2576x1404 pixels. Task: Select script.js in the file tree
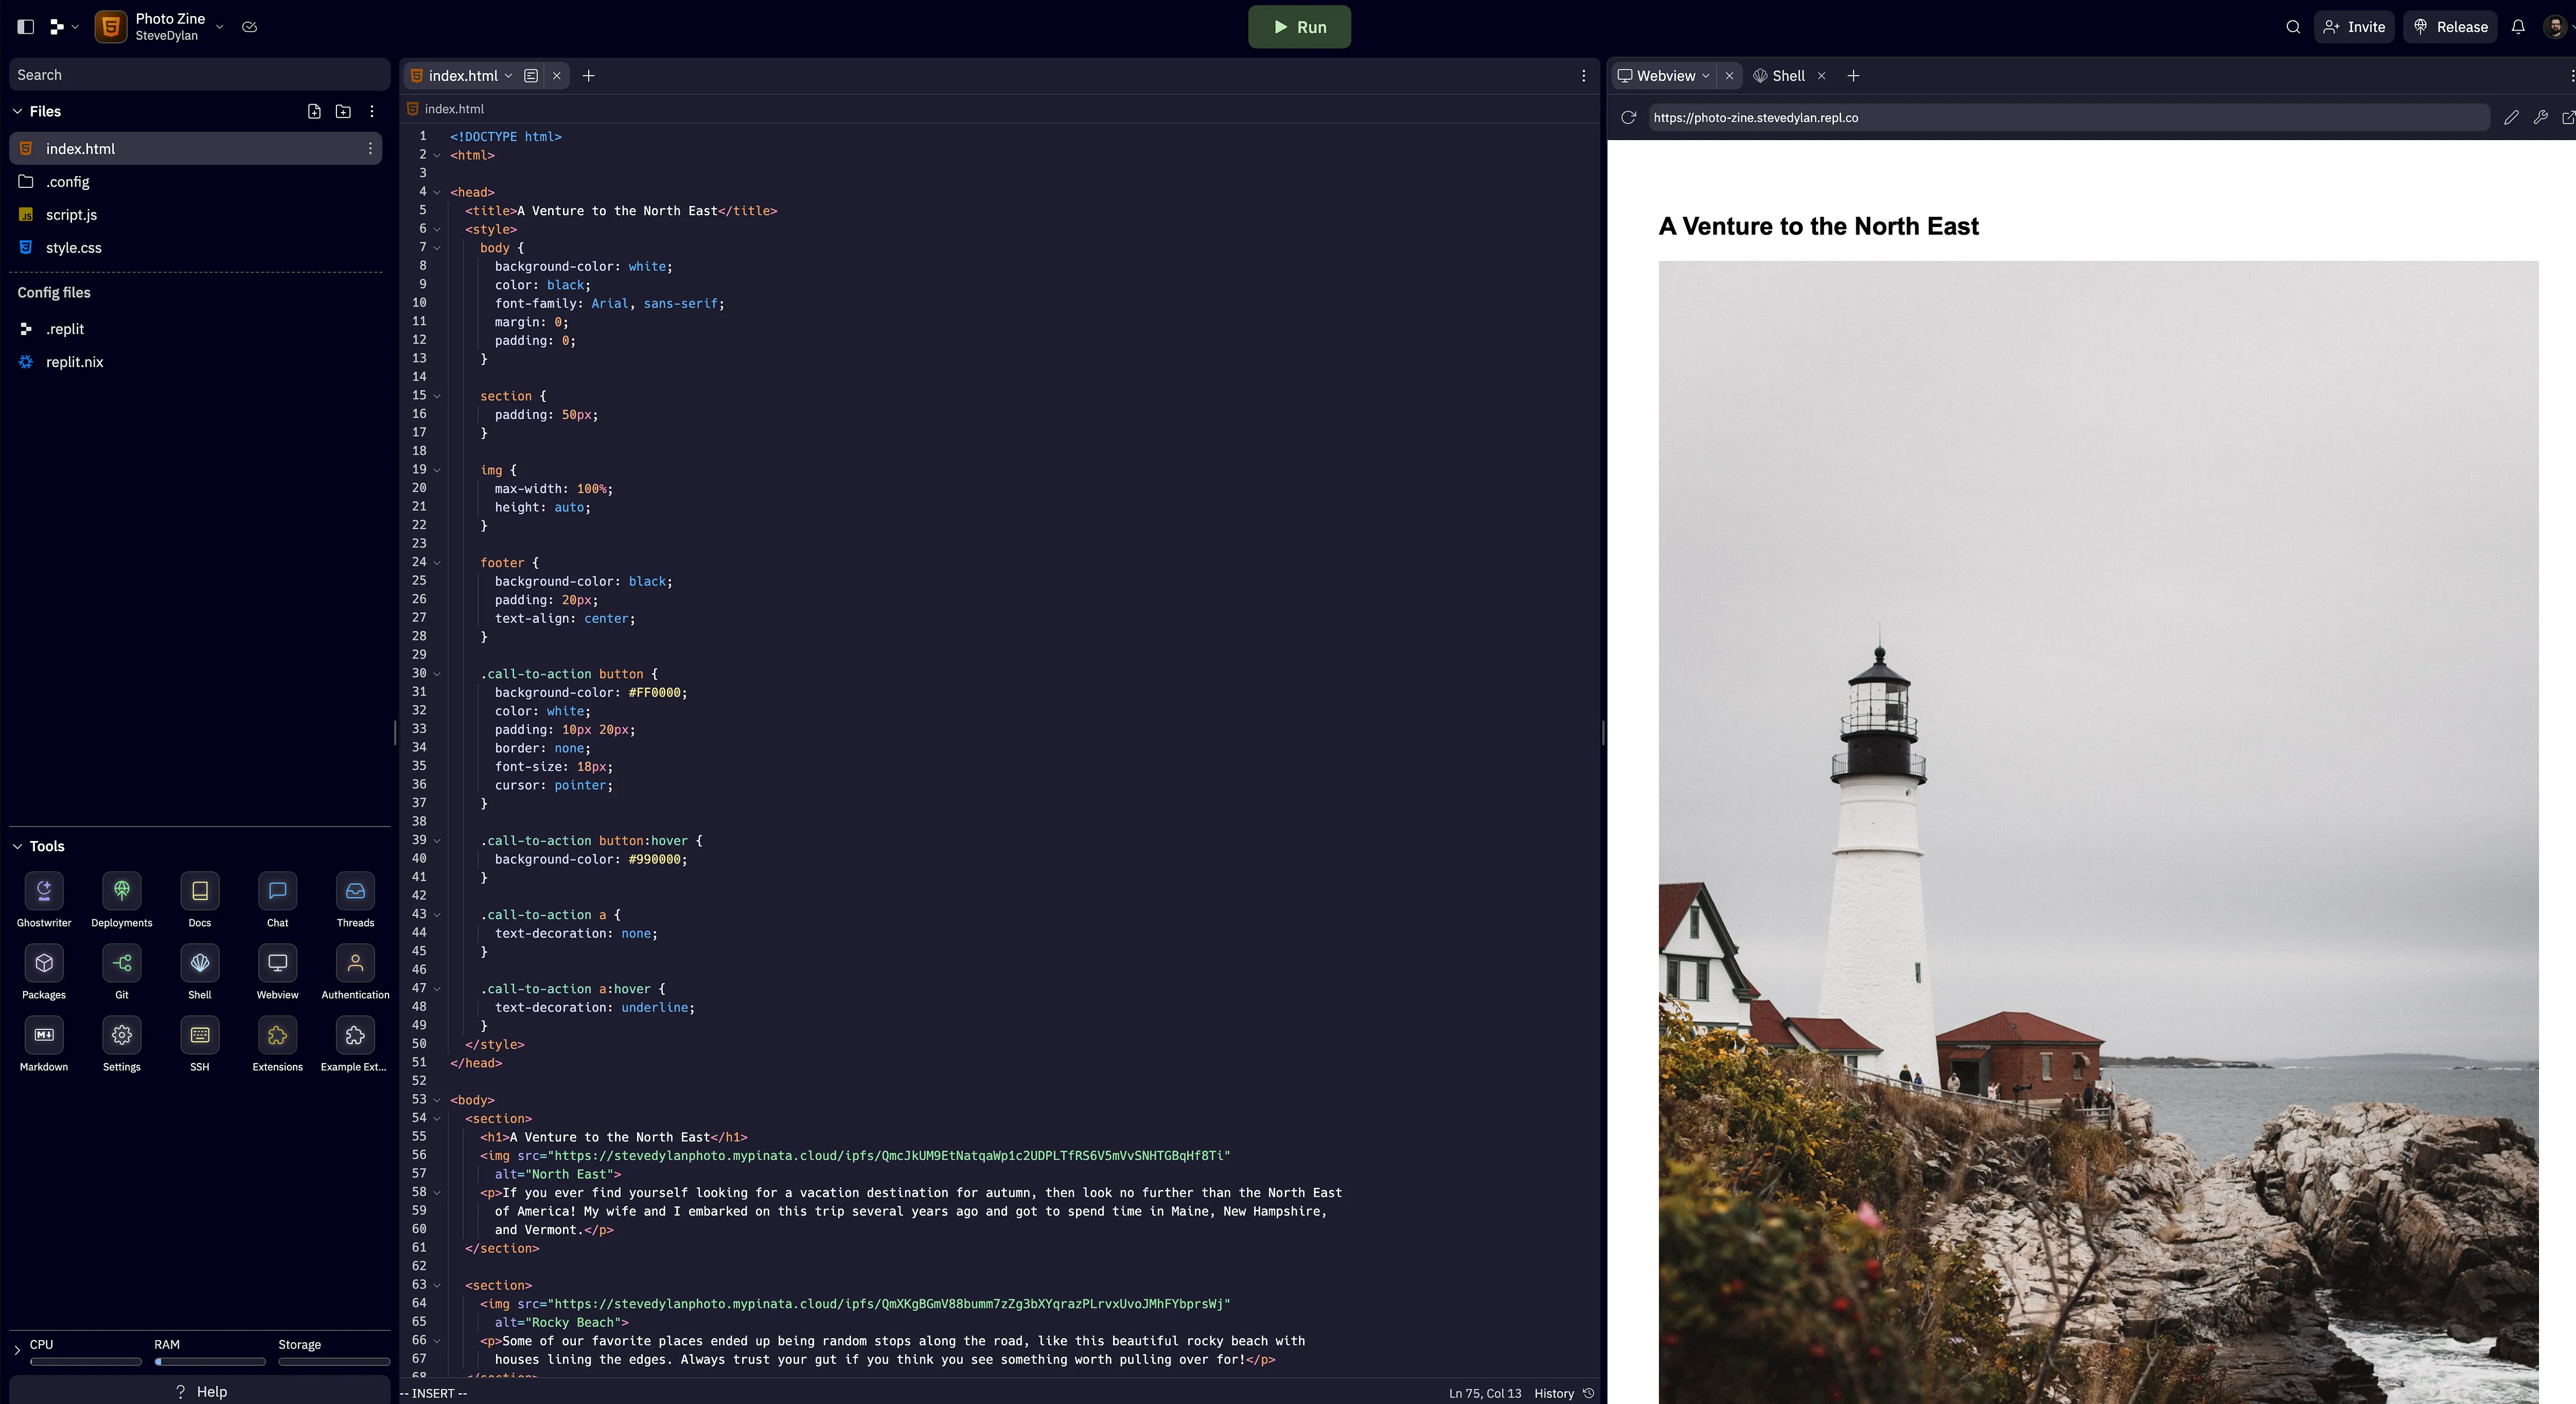coord(71,215)
